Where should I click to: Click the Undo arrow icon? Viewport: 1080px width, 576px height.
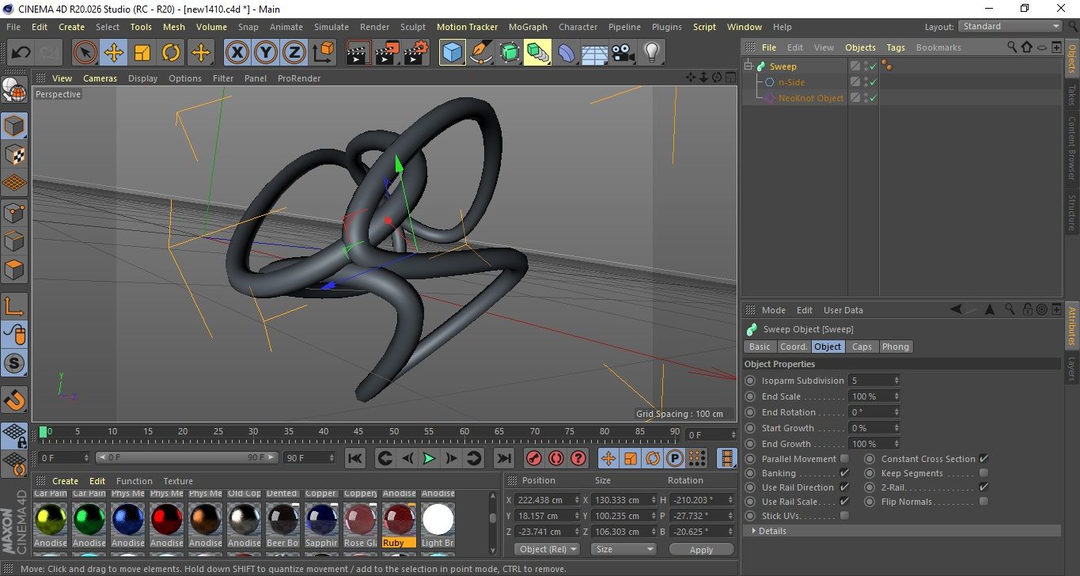coord(21,53)
